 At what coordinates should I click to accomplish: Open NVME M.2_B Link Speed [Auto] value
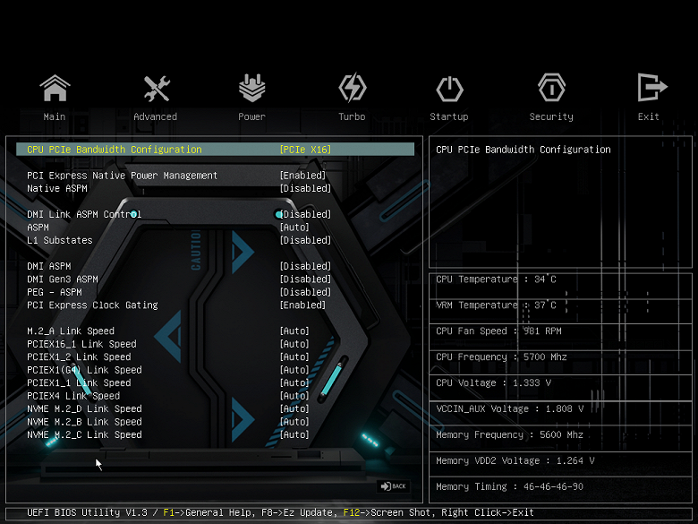[x=294, y=422]
